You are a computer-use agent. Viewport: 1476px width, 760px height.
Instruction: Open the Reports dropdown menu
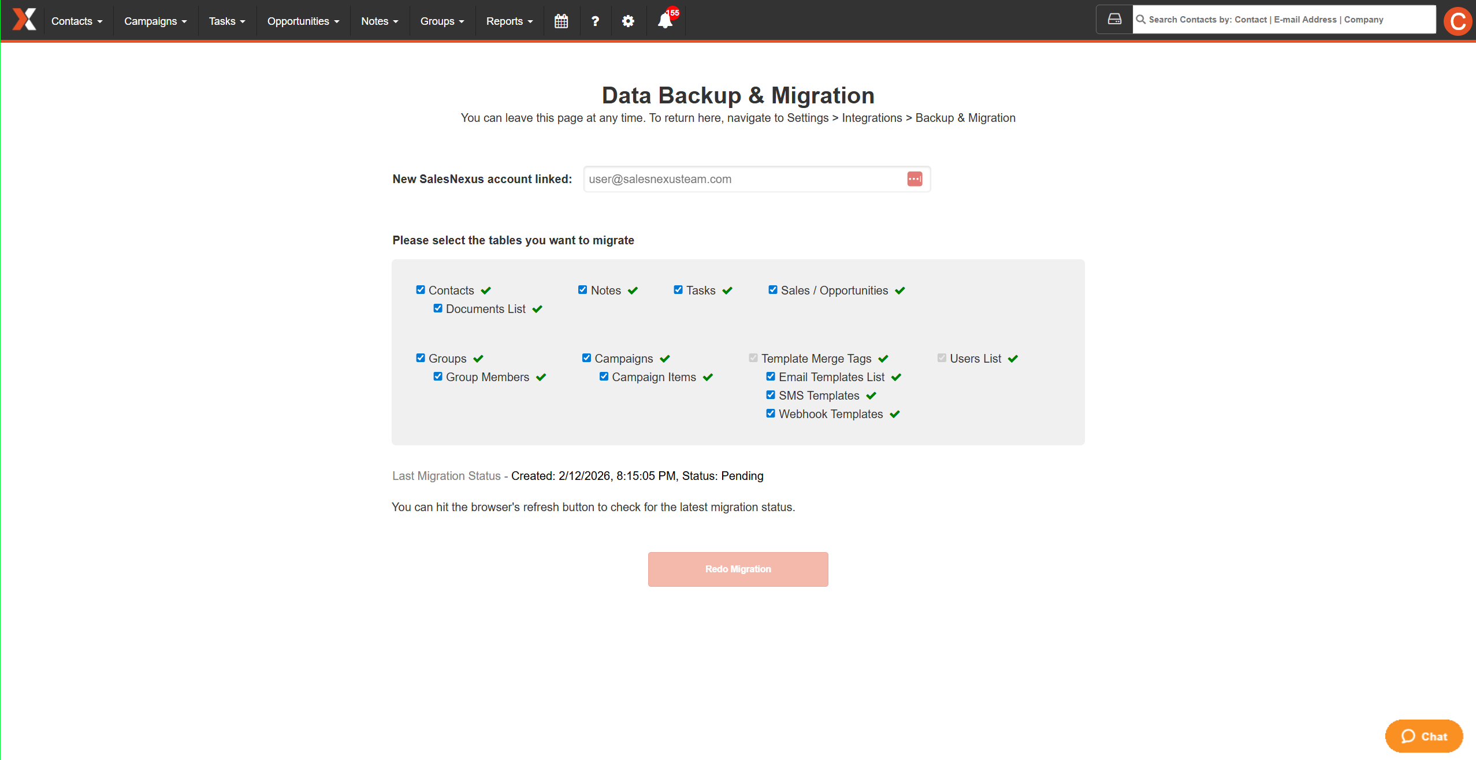point(509,21)
